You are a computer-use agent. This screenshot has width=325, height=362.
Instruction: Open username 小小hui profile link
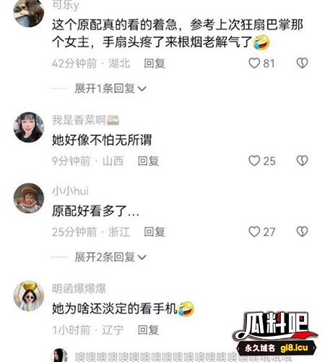click(70, 191)
